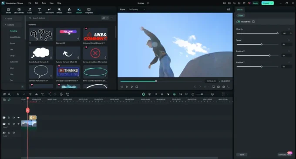
Task: Click the delete trash icon in the timeline toolbar
Action: pyautogui.click(x=30, y=94)
